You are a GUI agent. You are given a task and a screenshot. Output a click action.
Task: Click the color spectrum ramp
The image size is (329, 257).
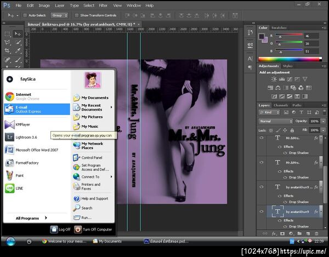[x=290, y=59]
